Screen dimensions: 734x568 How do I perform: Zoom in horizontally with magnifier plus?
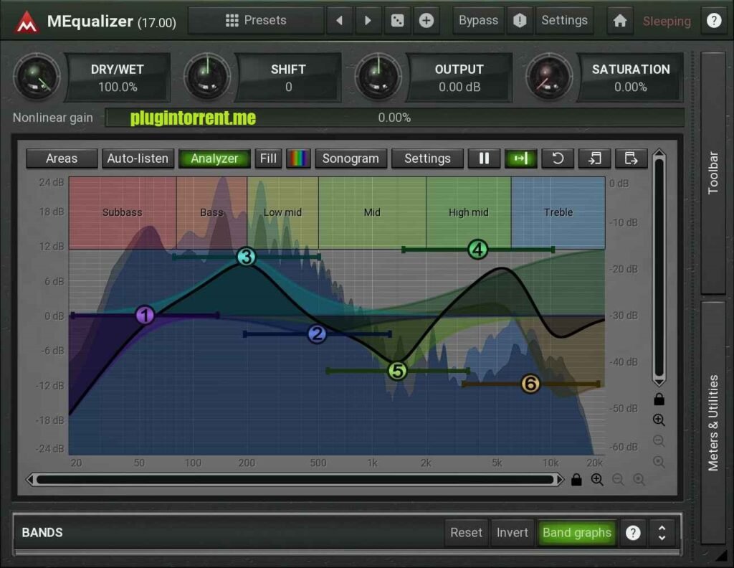(597, 480)
